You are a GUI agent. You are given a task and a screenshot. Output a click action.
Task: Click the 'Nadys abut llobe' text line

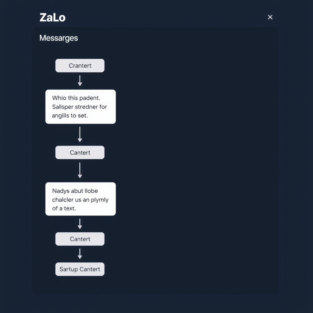click(x=75, y=191)
